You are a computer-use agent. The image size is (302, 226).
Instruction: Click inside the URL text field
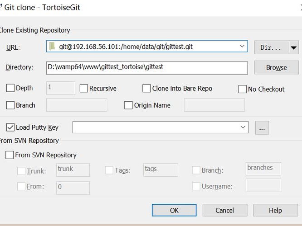(x=147, y=46)
